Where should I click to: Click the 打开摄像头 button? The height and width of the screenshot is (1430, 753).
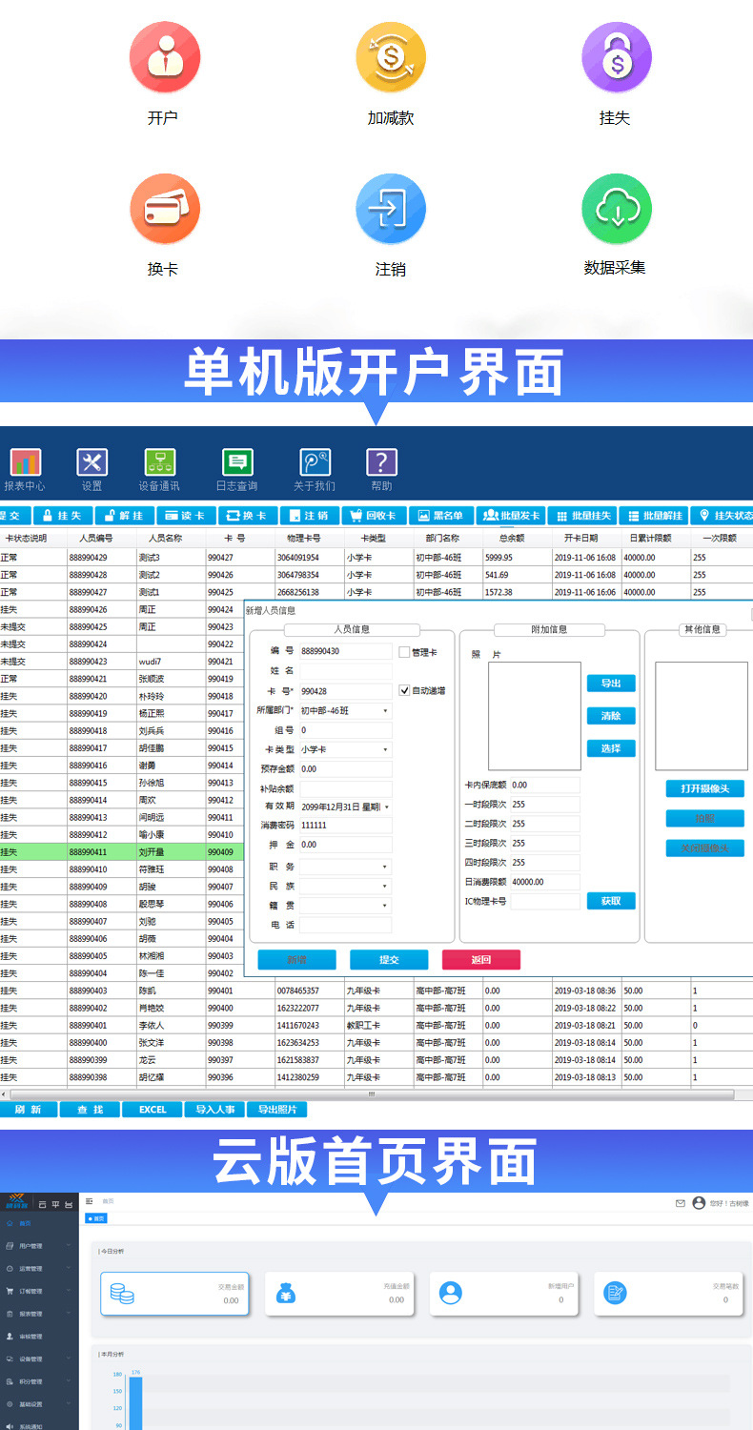click(705, 788)
